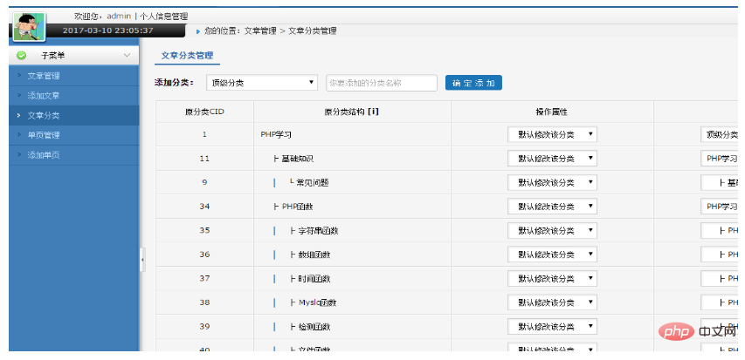Open operation dropdown for 检测函数 row
The image size is (745, 360).
coord(552,326)
